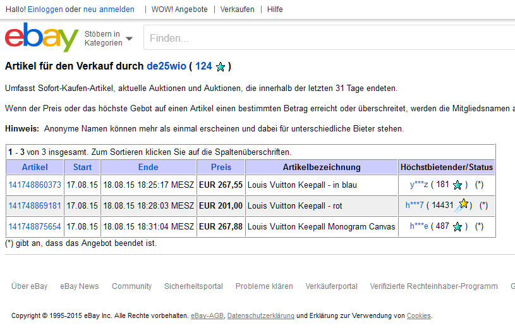The height and width of the screenshot is (330, 515).
Task: Open Community footer link
Action: (x=131, y=286)
